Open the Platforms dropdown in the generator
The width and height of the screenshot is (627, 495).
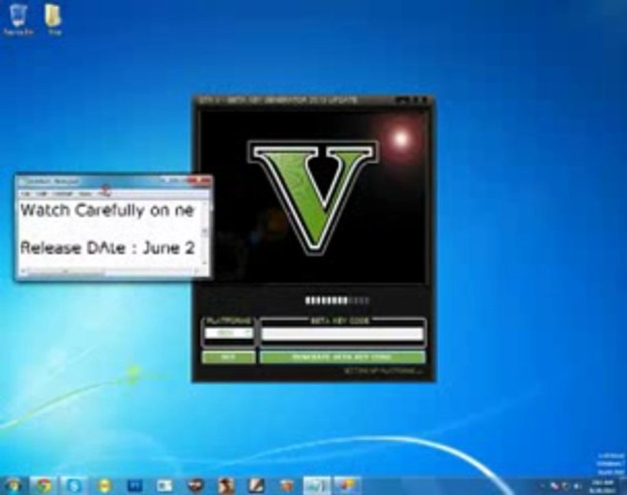pyautogui.click(x=229, y=333)
